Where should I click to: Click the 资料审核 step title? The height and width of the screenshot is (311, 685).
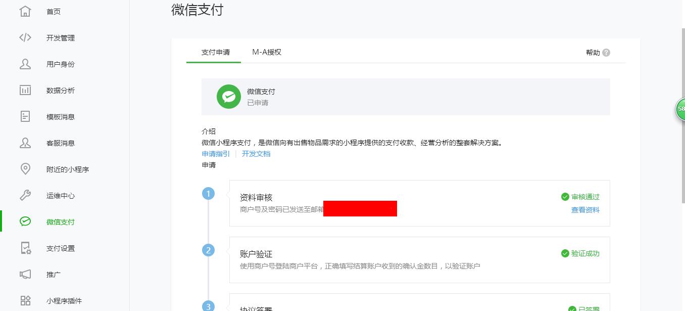tap(256, 197)
